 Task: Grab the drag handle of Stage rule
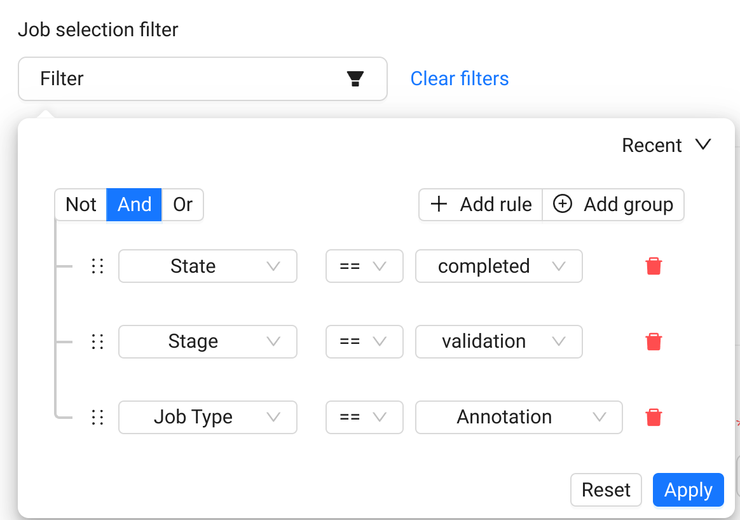pos(97,341)
